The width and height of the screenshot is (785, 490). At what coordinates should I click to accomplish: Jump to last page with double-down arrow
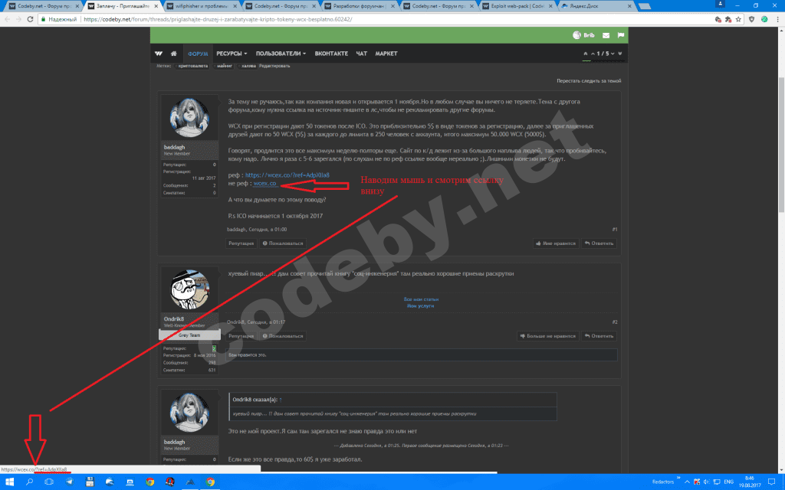(620, 54)
